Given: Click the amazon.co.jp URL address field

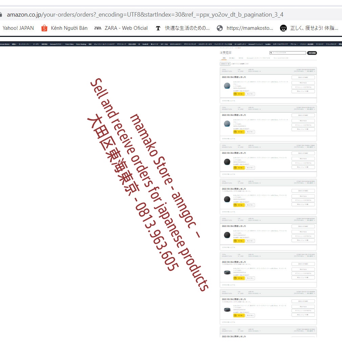Looking at the screenshot, I should 145,15.
